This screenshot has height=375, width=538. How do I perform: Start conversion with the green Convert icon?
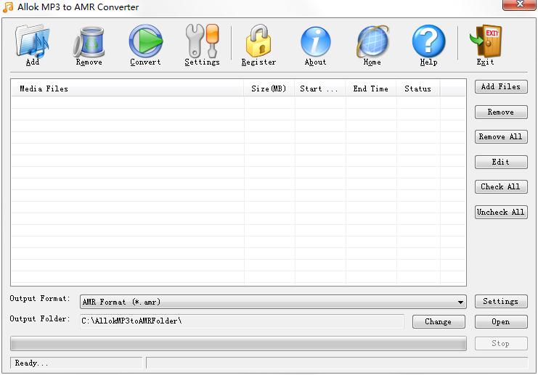pyautogui.click(x=145, y=41)
